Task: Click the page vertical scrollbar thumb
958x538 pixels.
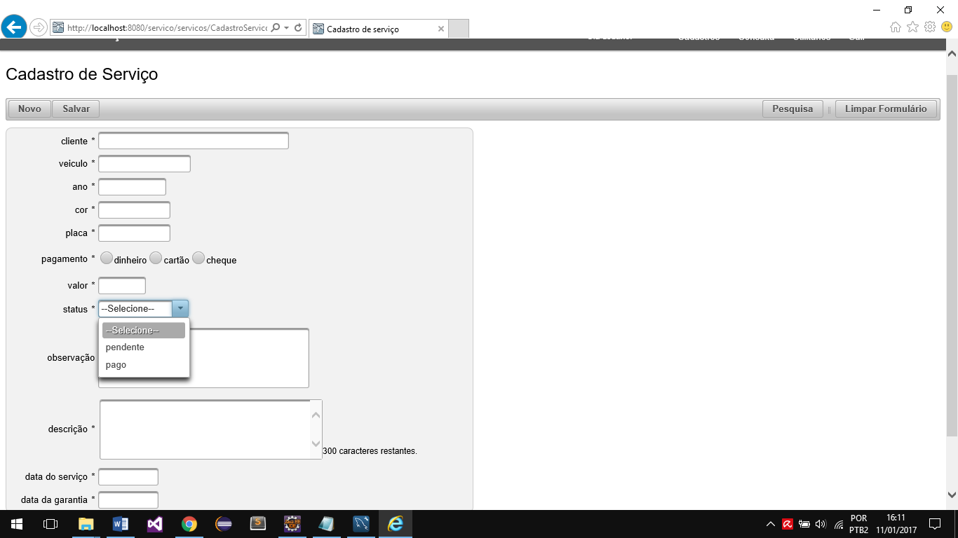Action: (x=952, y=255)
